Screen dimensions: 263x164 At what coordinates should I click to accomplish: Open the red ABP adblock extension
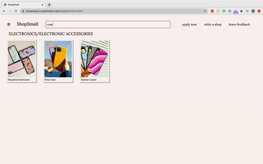(212, 11)
